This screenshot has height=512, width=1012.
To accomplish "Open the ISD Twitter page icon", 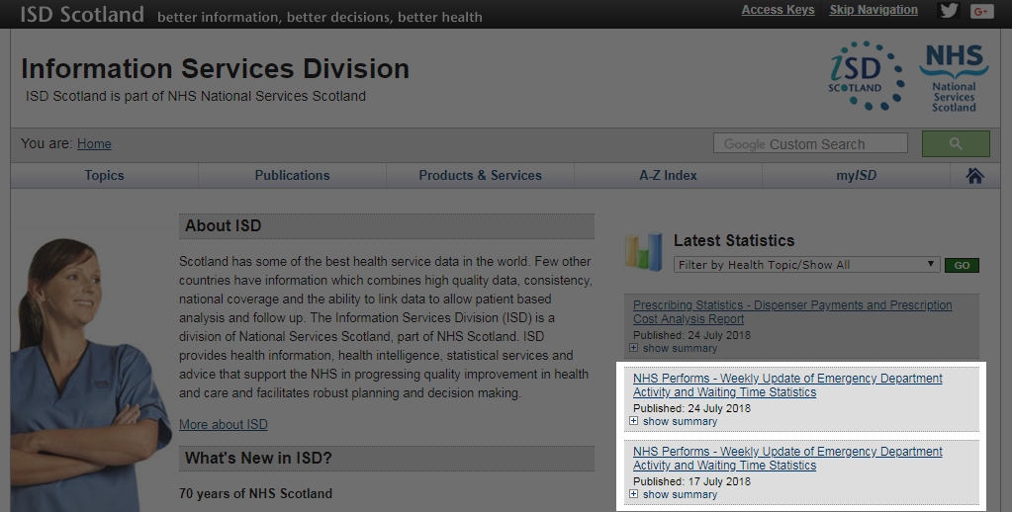I will click(x=948, y=10).
